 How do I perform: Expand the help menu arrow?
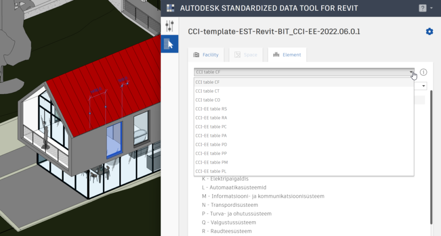(x=432, y=8)
